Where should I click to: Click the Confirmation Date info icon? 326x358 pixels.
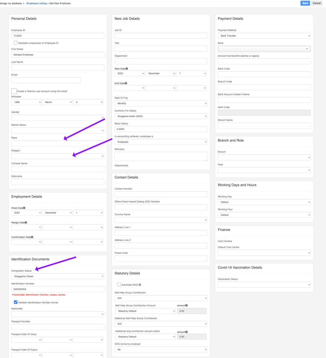click(32, 237)
